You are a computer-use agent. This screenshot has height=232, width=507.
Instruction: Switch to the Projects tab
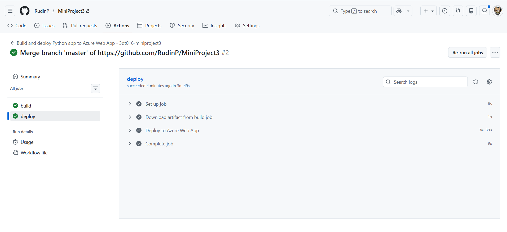(149, 25)
